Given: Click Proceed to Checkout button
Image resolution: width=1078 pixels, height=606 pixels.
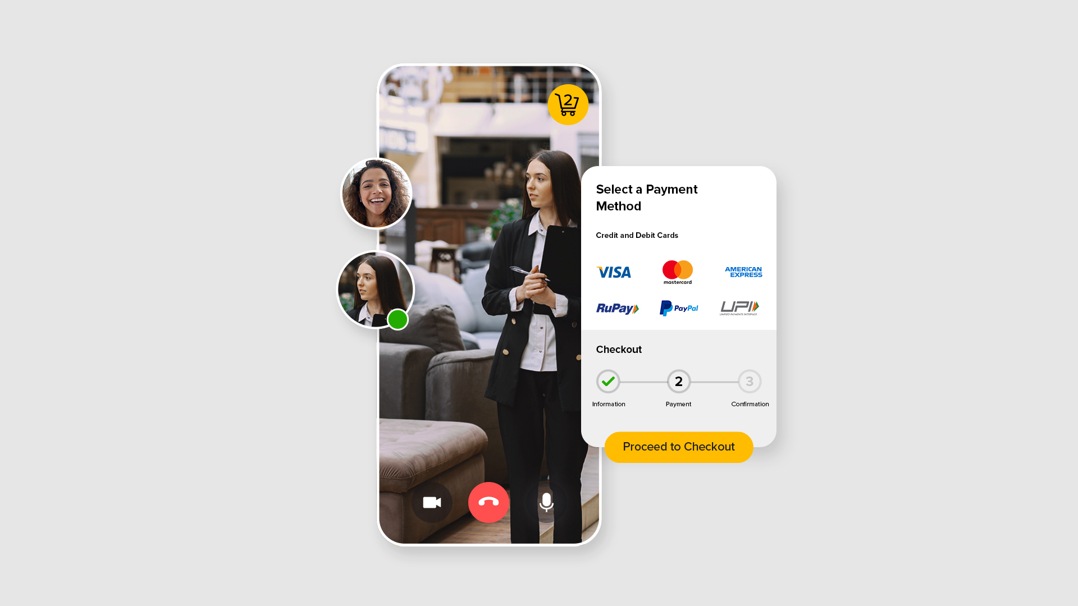Looking at the screenshot, I should (678, 447).
